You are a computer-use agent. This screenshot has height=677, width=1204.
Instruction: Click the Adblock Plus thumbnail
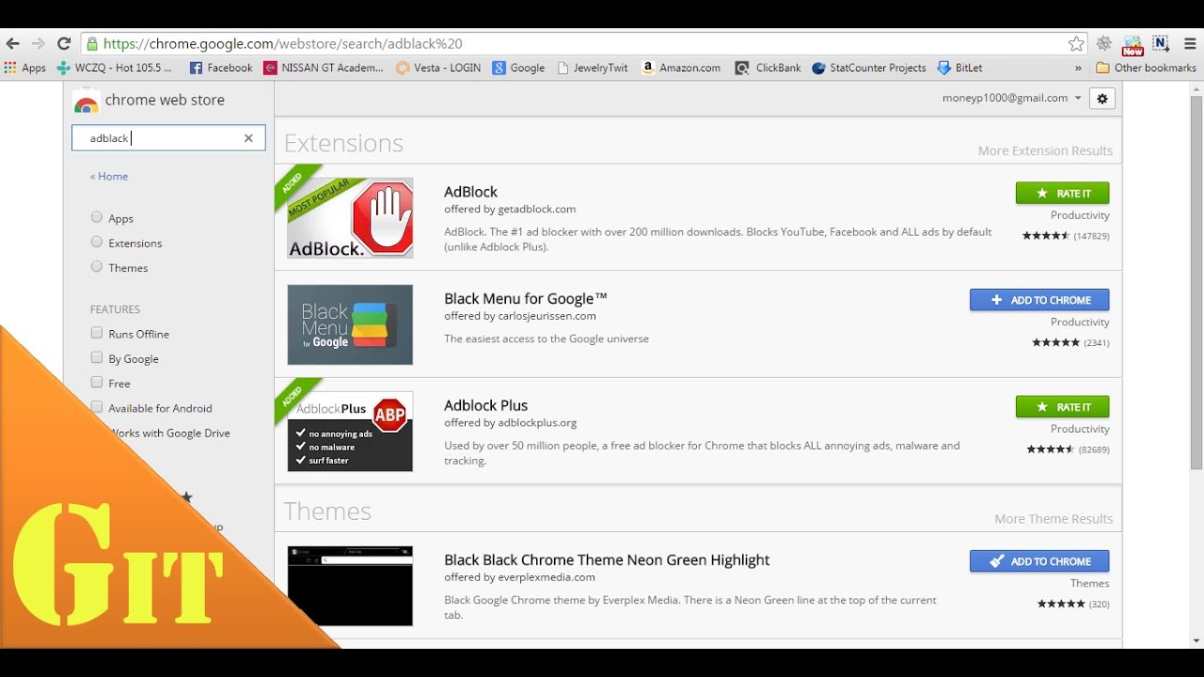[x=350, y=432]
